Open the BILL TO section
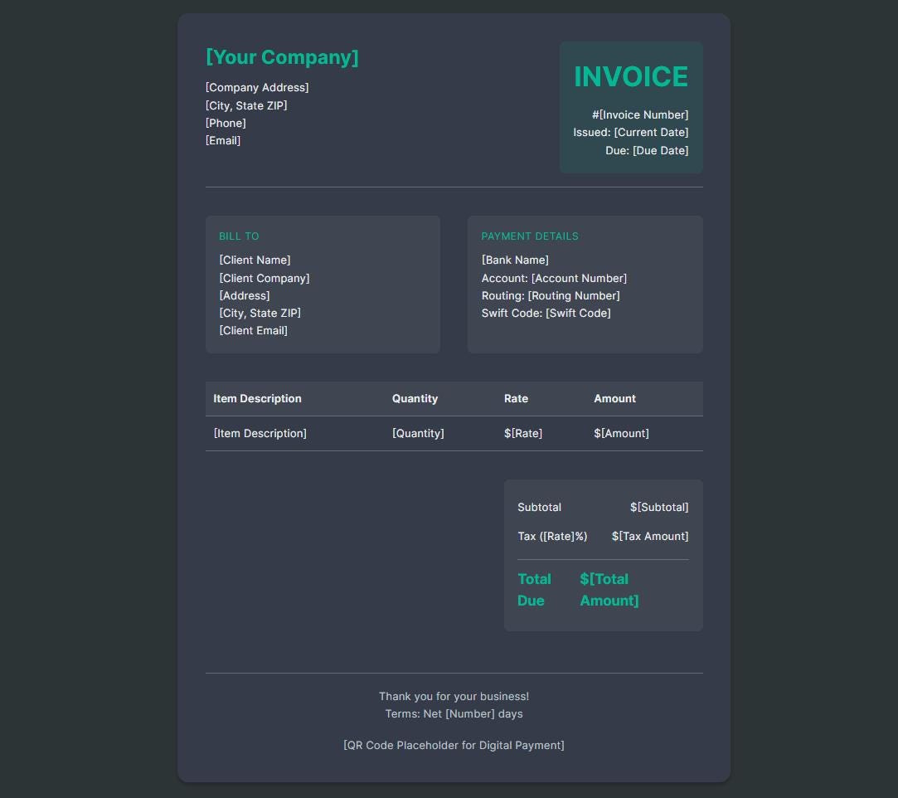This screenshot has height=798, width=898. point(239,236)
